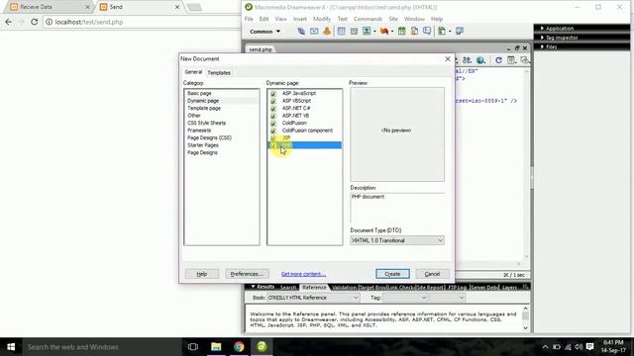Click Reference panel scroll down arrow
Viewport: 634px width, 356px height.
click(x=525, y=328)
